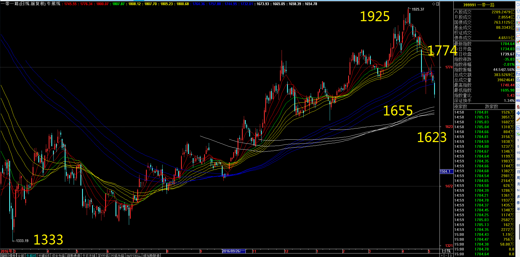Click the 最低指数 value 1695.90
This screenshot has height=257, width=520.
507,90
